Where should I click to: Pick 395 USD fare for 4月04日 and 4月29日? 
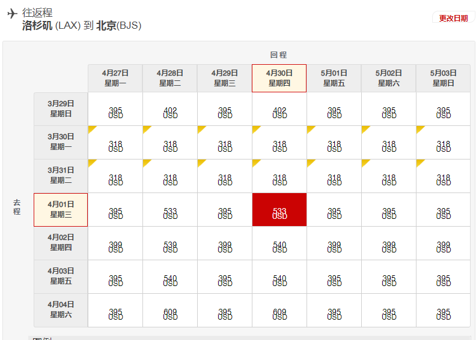coord(225,311)
